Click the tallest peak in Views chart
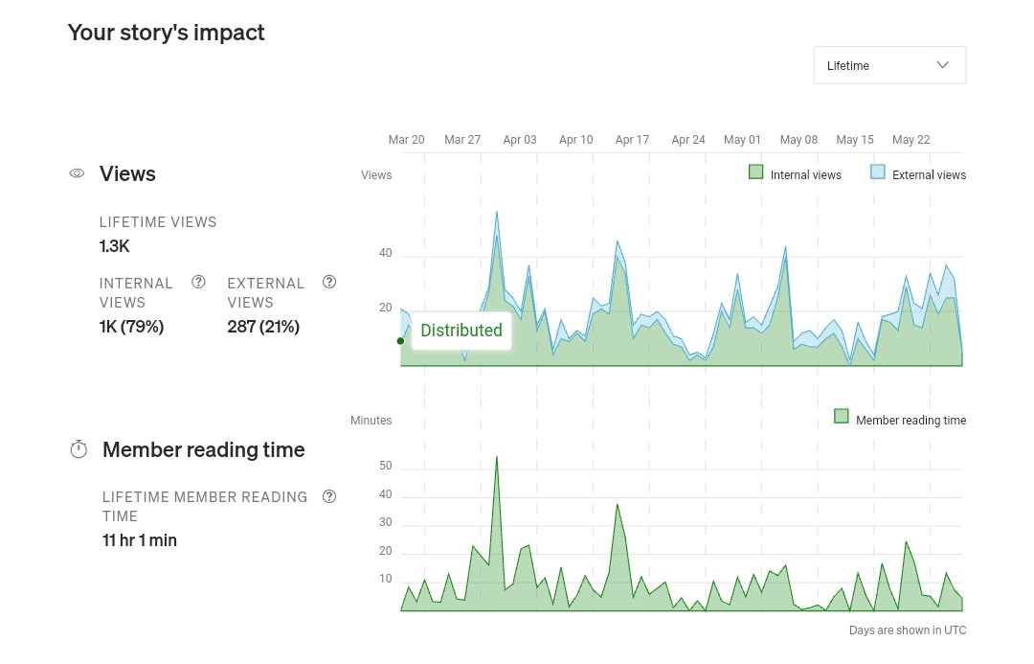 [497, 213]
